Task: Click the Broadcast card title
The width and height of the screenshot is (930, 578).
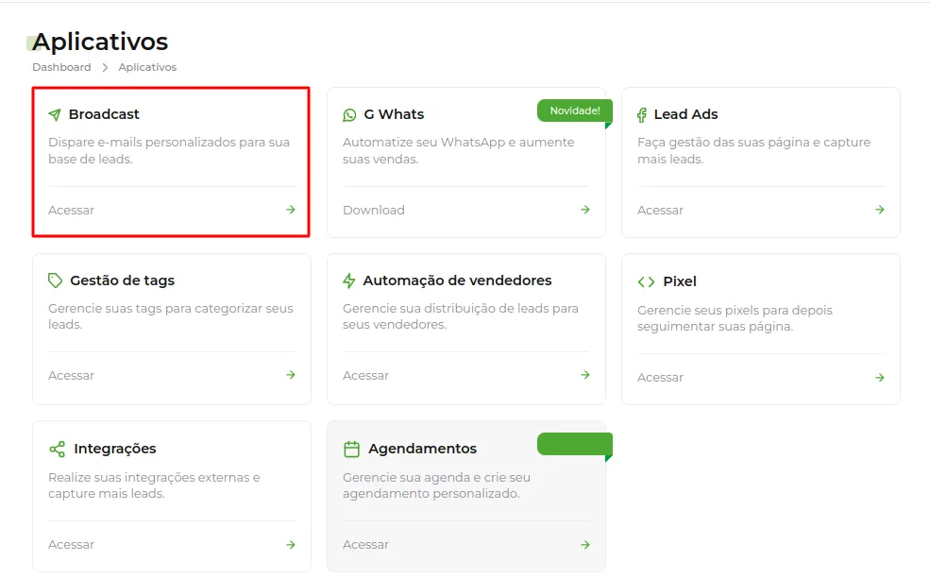Action: [104, 114]
